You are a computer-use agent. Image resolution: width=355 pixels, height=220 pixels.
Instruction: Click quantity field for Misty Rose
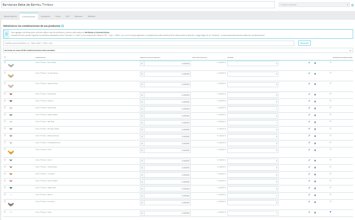[253, 109]
